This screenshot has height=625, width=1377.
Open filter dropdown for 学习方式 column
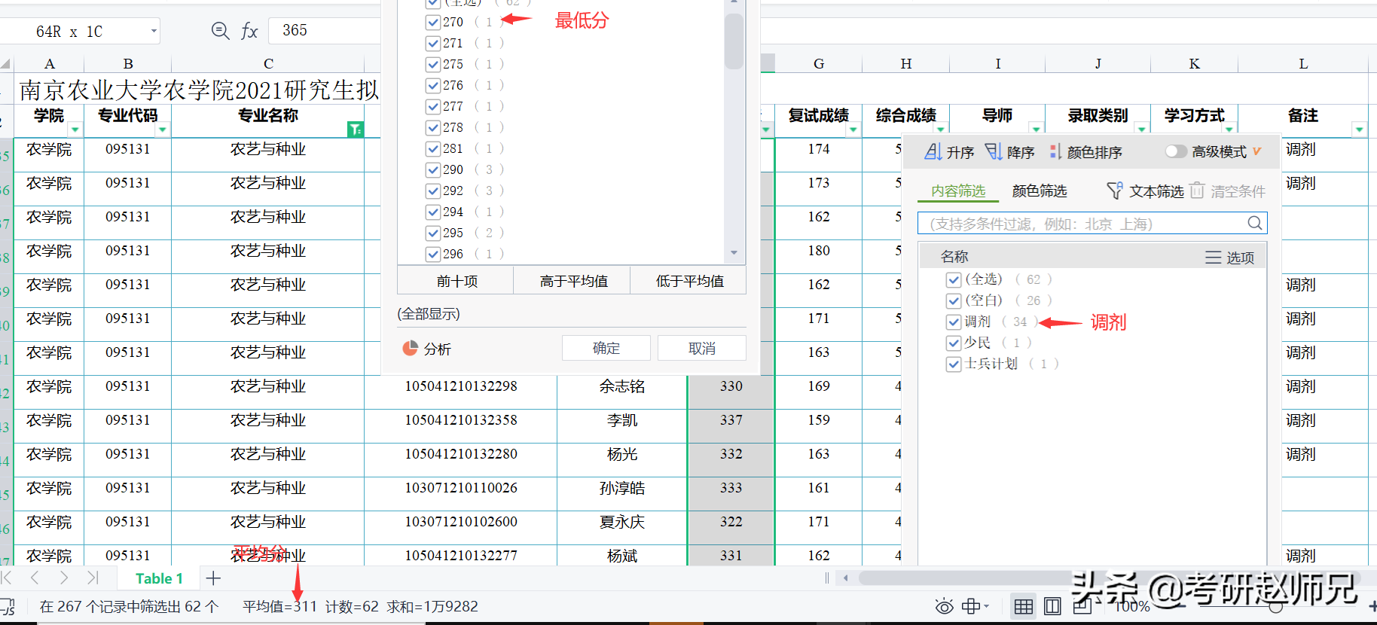[x=1229, y=130]
